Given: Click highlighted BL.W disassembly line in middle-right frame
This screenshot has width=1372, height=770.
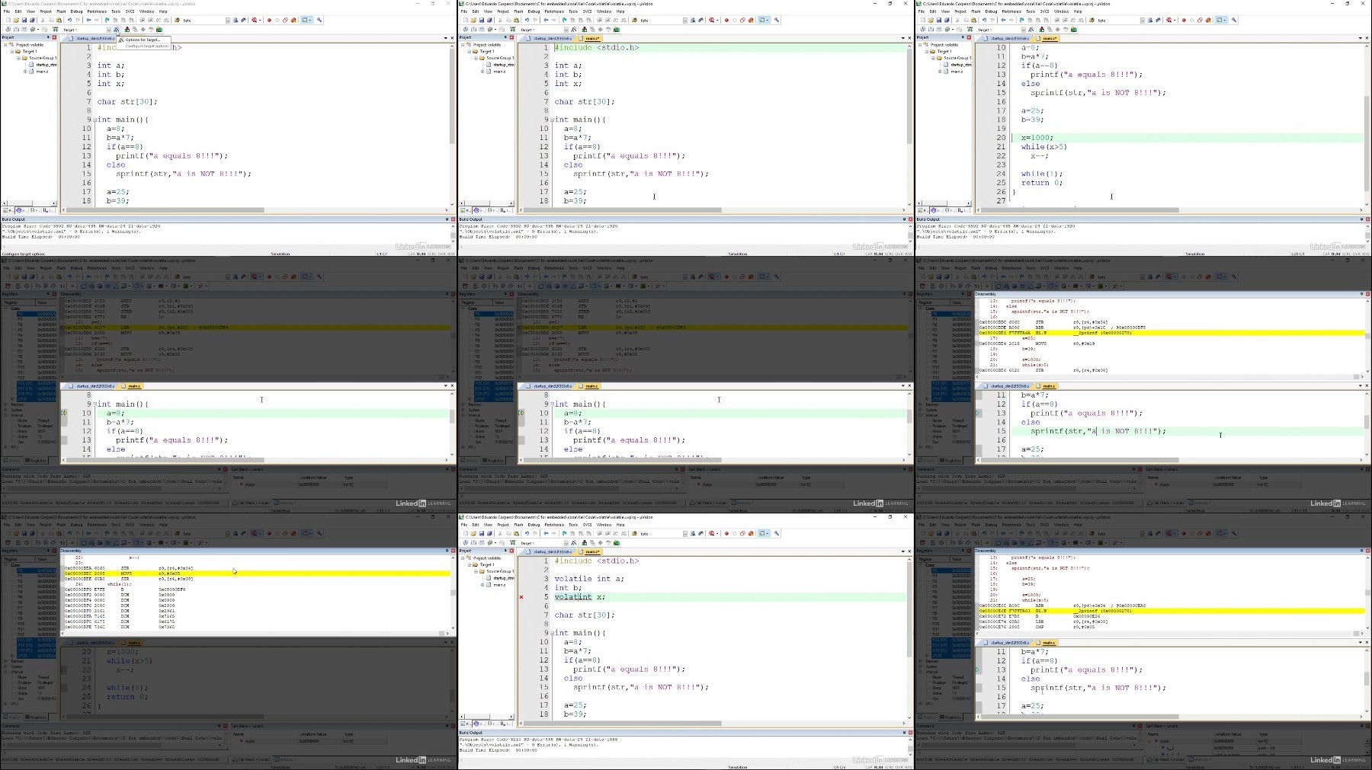Looking at the screenshot, I should pyautogui.click(x=1170, y=333).
